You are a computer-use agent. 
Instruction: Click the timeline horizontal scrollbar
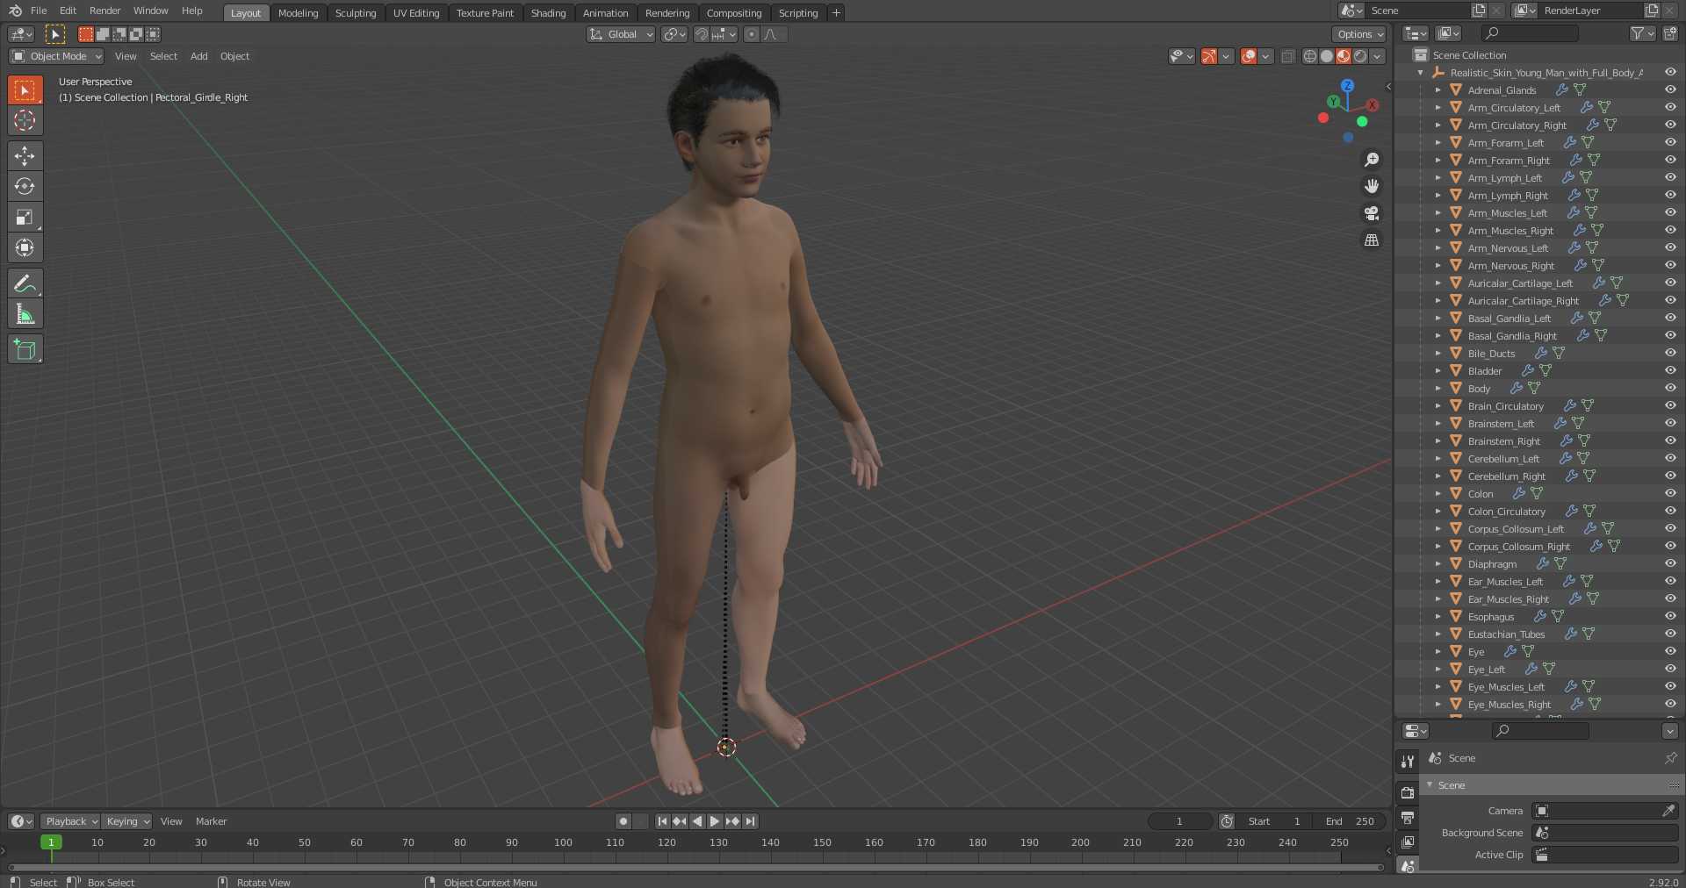click(695, 867)
